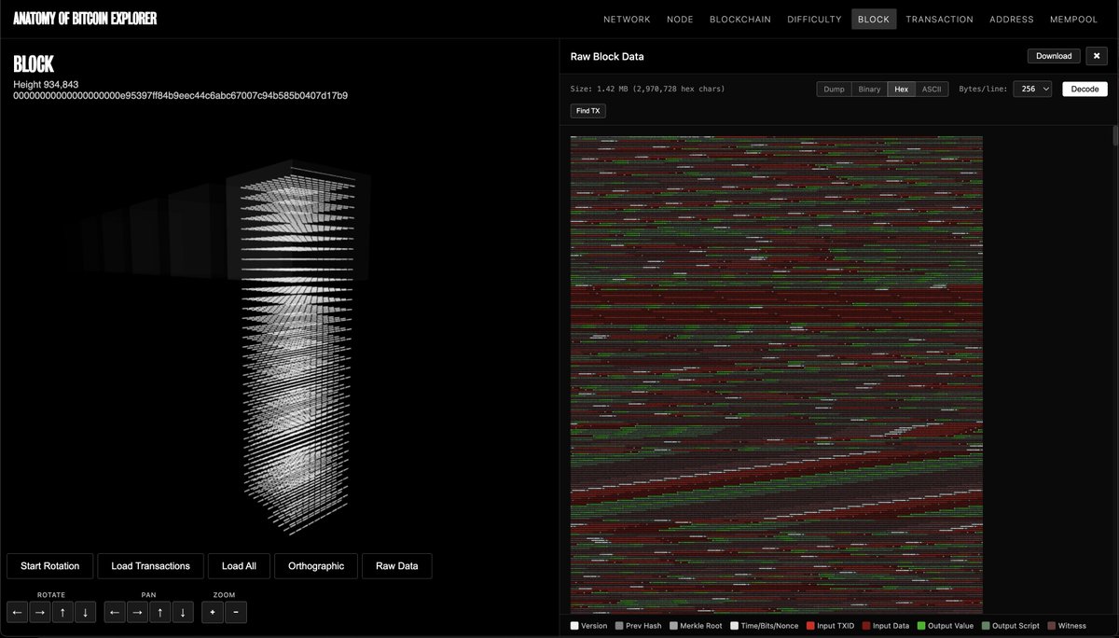The width and height of the screenshot is (1119, 638).
Task: Zoom in with the plus button
Action: pos(213,612)
